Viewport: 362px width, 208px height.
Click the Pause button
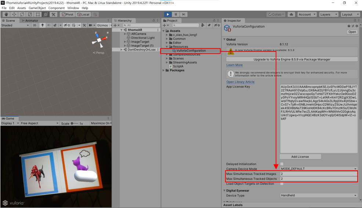pos(176,14)
